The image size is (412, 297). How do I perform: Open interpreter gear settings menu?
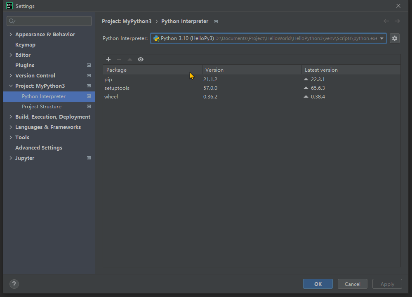click(x=395, y=38)
